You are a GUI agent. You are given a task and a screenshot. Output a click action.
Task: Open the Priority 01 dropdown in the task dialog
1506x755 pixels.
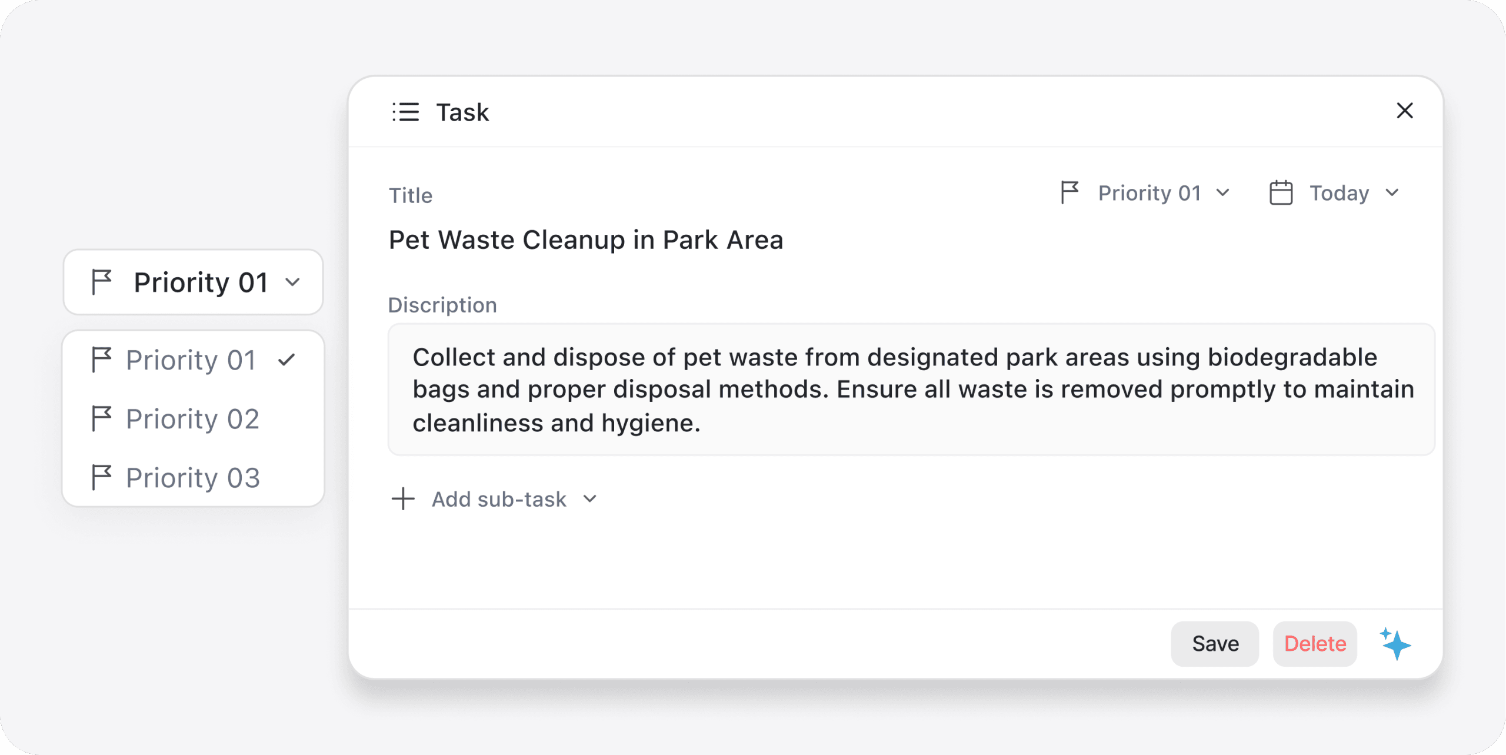point(1145,193)
